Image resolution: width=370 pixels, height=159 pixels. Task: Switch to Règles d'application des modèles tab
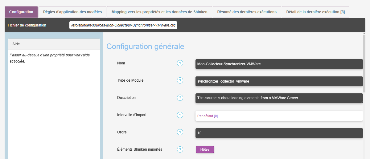pos(72,12)
